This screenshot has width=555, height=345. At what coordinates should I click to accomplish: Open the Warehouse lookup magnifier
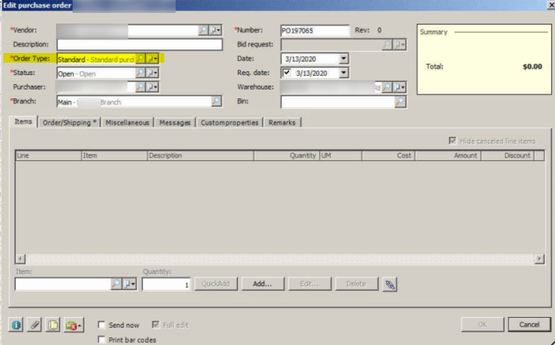coord(387,87)
